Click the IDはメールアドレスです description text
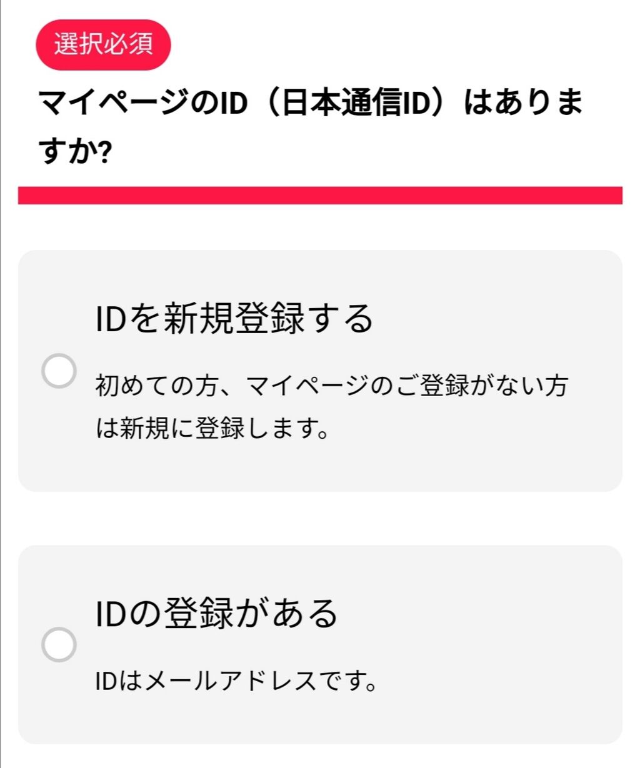The image size is (640, 768). [x=237, y=681]
